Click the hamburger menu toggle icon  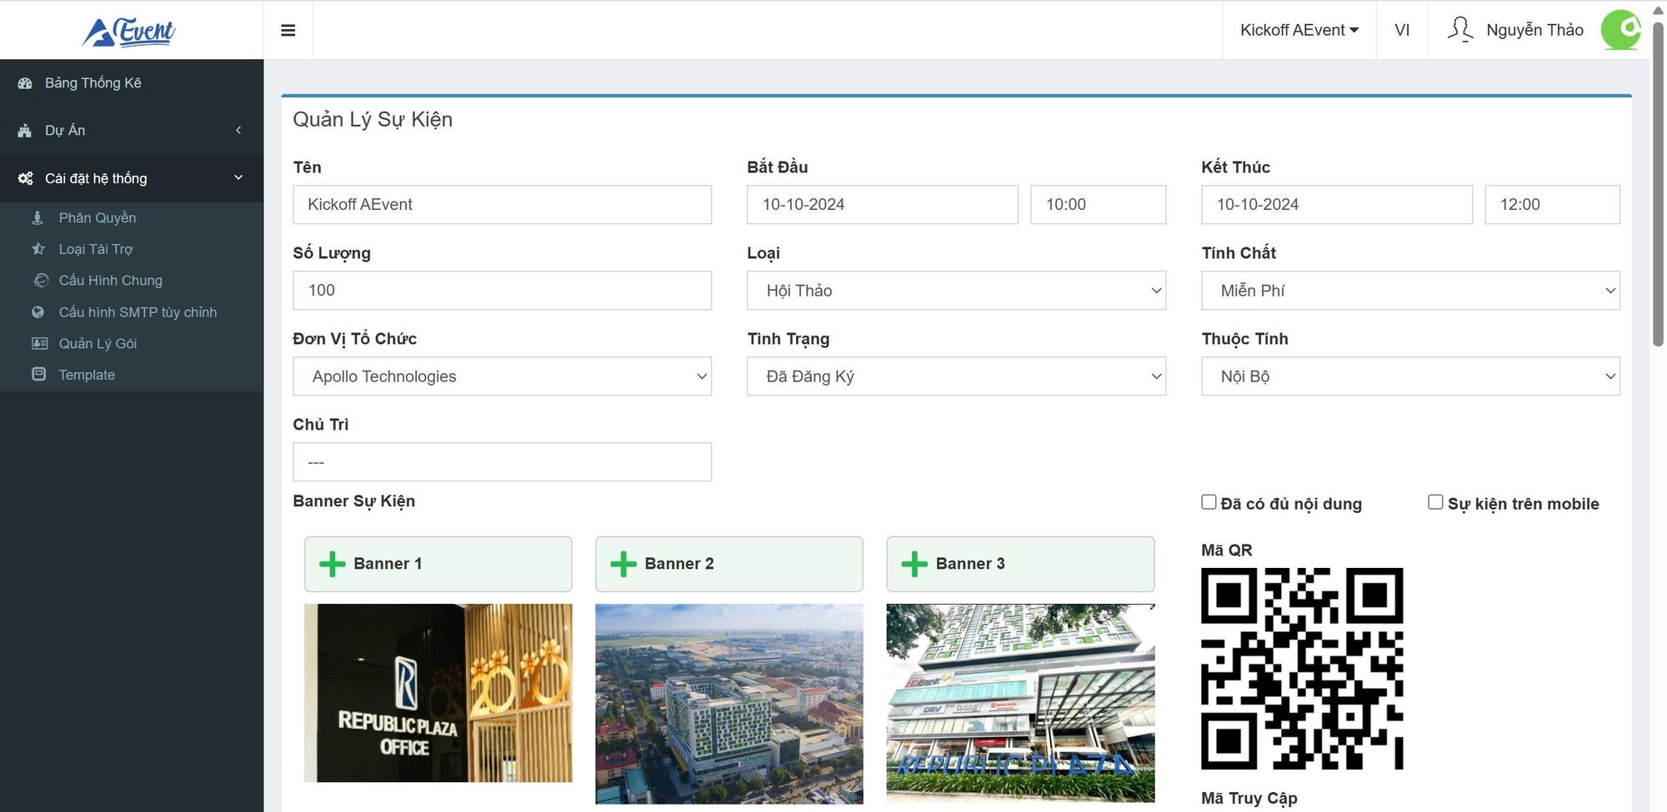click(288, 31)
